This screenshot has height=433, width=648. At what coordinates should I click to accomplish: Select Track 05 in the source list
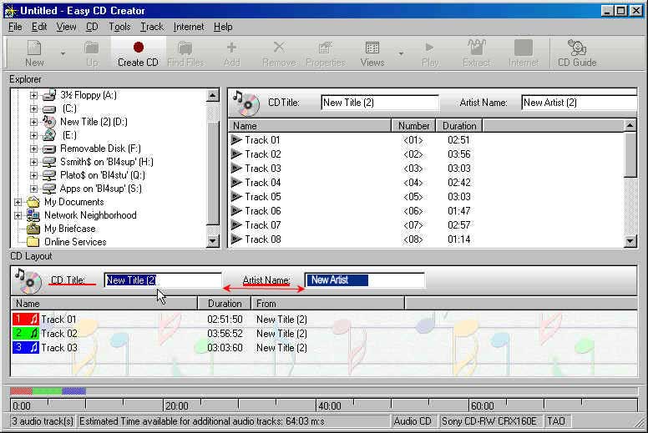point(262,197)
